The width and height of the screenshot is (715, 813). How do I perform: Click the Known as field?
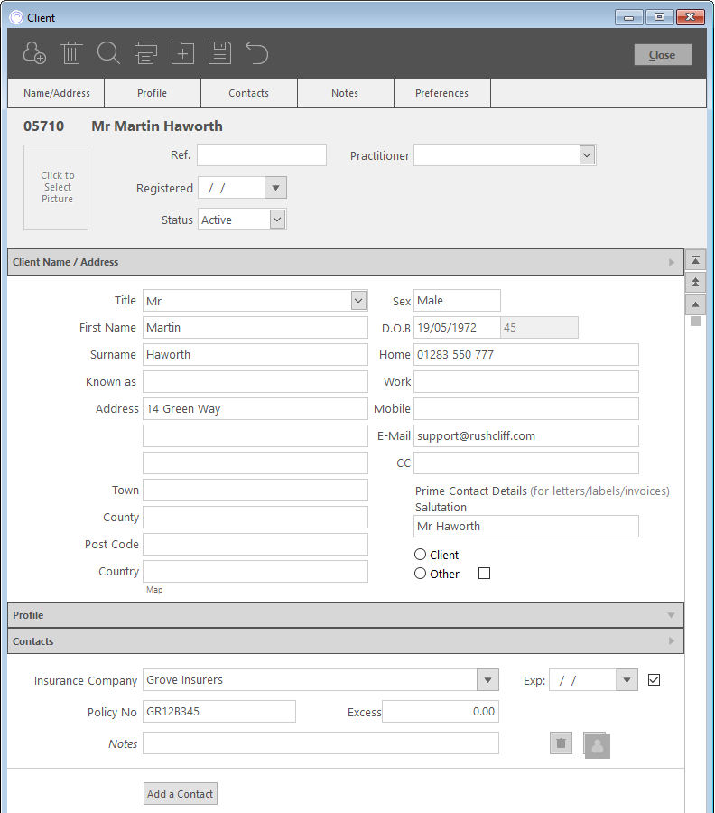tap(255, 381)
